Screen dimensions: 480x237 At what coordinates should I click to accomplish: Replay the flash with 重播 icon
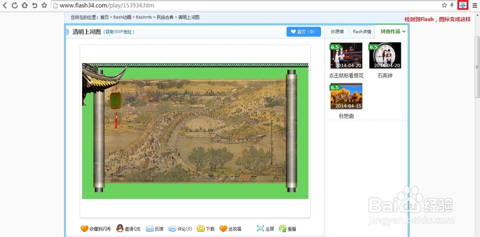point(283,229)
